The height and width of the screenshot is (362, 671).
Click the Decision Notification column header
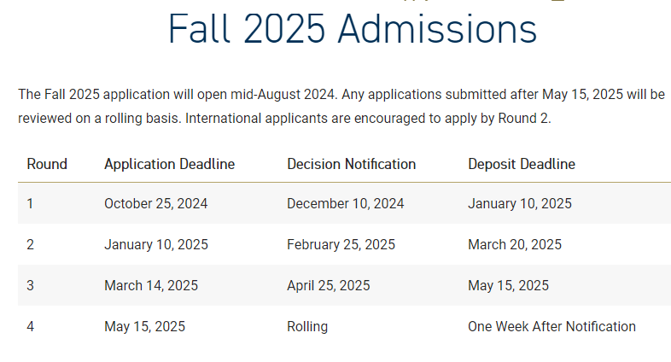click(352, 164)
